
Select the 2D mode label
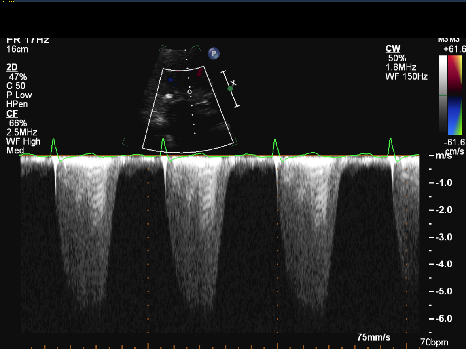[12, 67]
